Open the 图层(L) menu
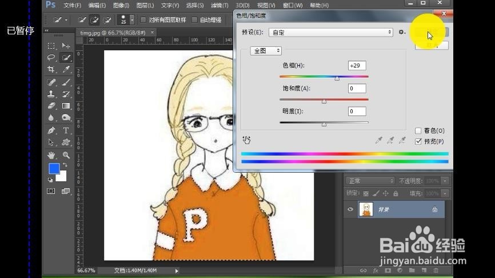Image resolution: width=495 pixels, height=278 pixels. [145, 5]
